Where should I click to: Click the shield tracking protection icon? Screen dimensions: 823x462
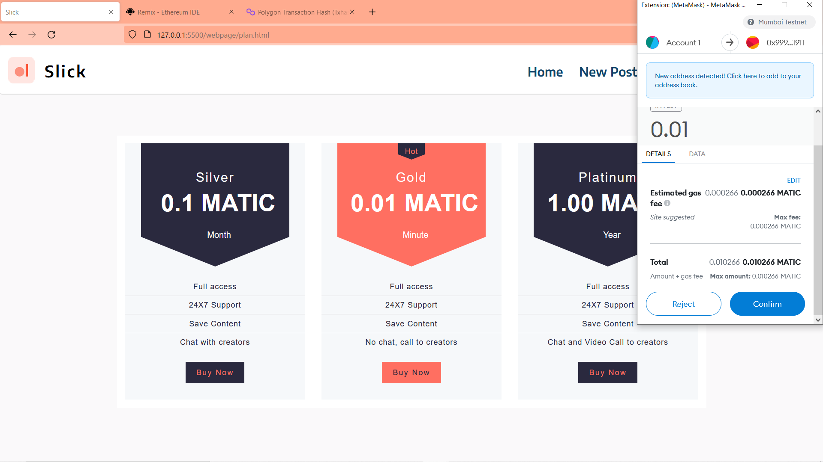(x=132, y=35)
